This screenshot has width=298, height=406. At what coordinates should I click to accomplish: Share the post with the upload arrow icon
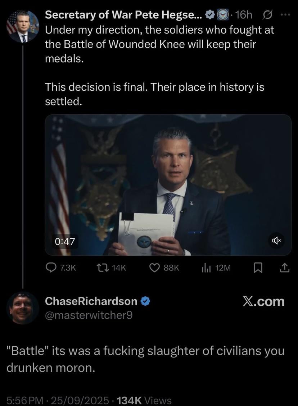tap(285, 268)
